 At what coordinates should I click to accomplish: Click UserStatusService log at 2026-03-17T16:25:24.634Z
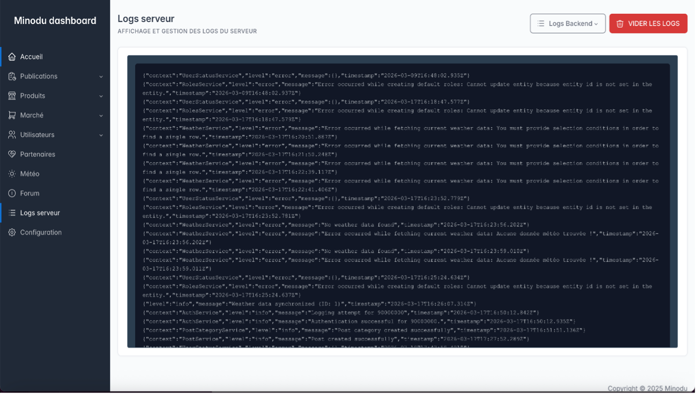[306, 278]
